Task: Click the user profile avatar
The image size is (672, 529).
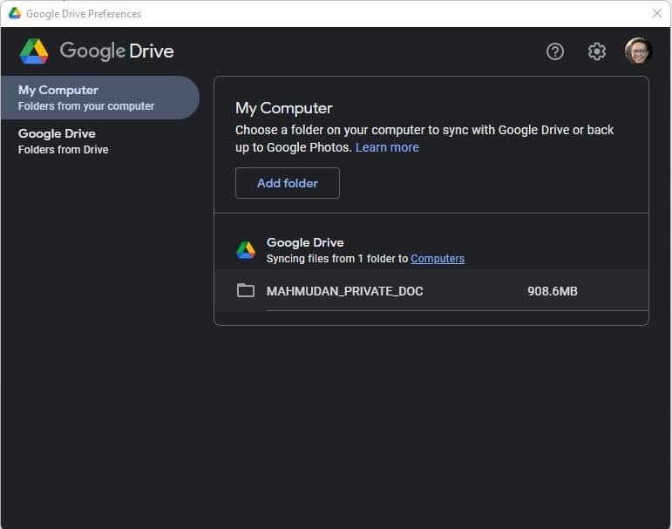Action: click(x=638, y=51)
